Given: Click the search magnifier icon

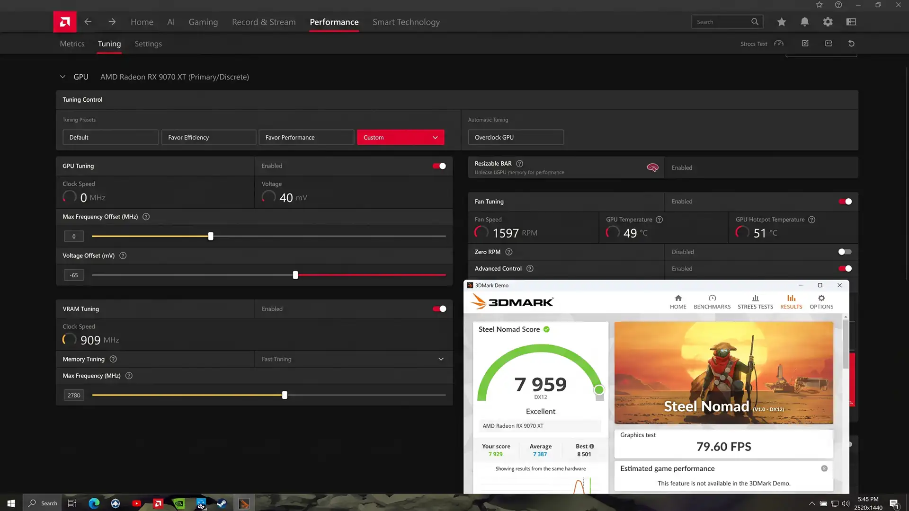Looking at the screenshot, I should tap(755, 22).
